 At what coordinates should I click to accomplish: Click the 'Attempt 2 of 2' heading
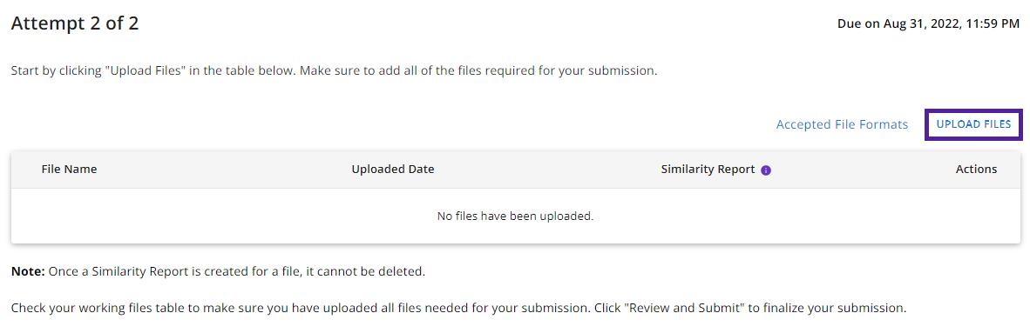pyautogui.click(x=75, y=24)
